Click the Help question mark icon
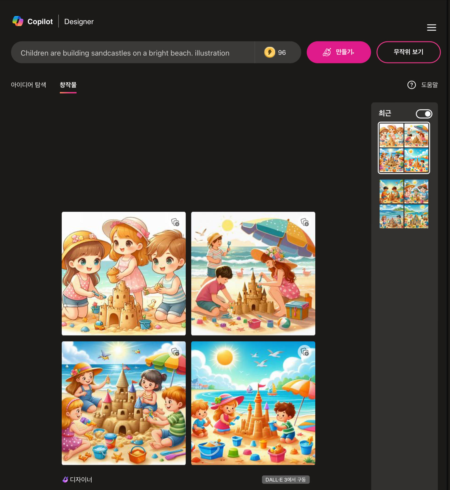Screen dimensions: 450x490 tap(411, 85)
